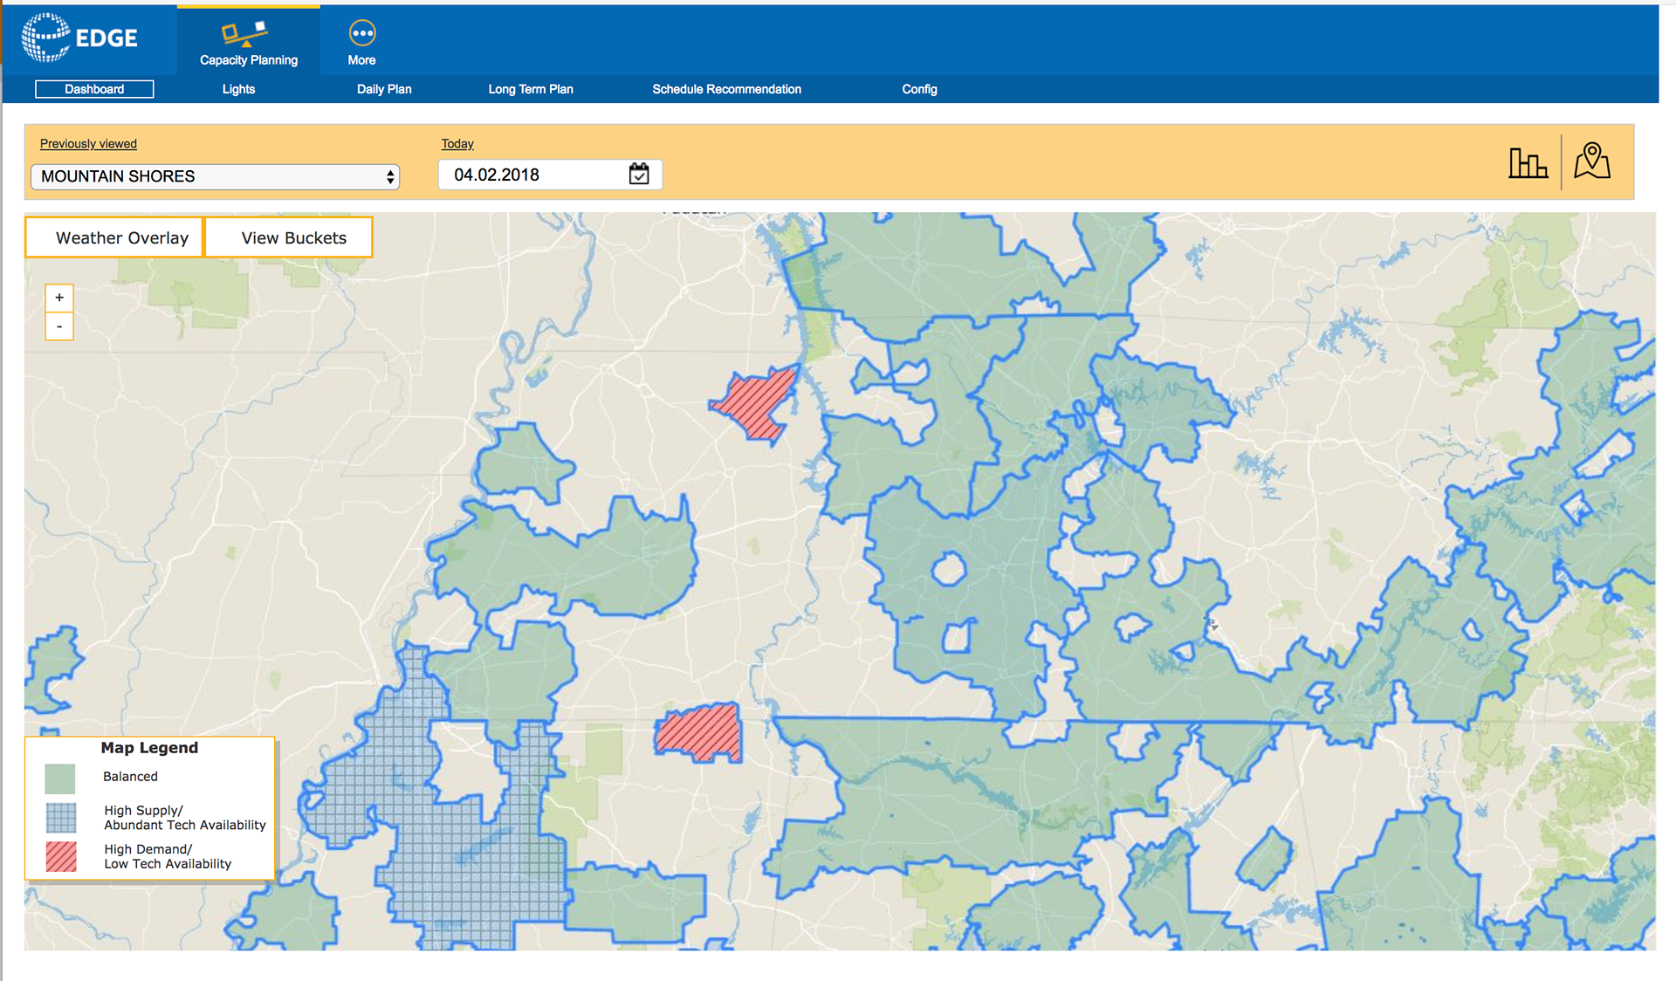Open the Capacity Planning module
The height and width of the screenshot is (981, 1676).
tap(249, 41)
